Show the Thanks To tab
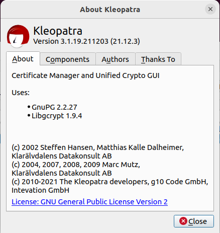The image size is (220, 233). point(158,59)
